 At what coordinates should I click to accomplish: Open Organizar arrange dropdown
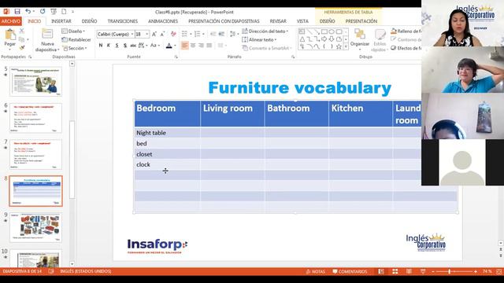[360, 40]
